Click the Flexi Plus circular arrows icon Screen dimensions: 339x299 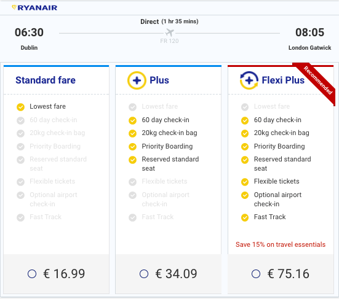tap(249, 80)
